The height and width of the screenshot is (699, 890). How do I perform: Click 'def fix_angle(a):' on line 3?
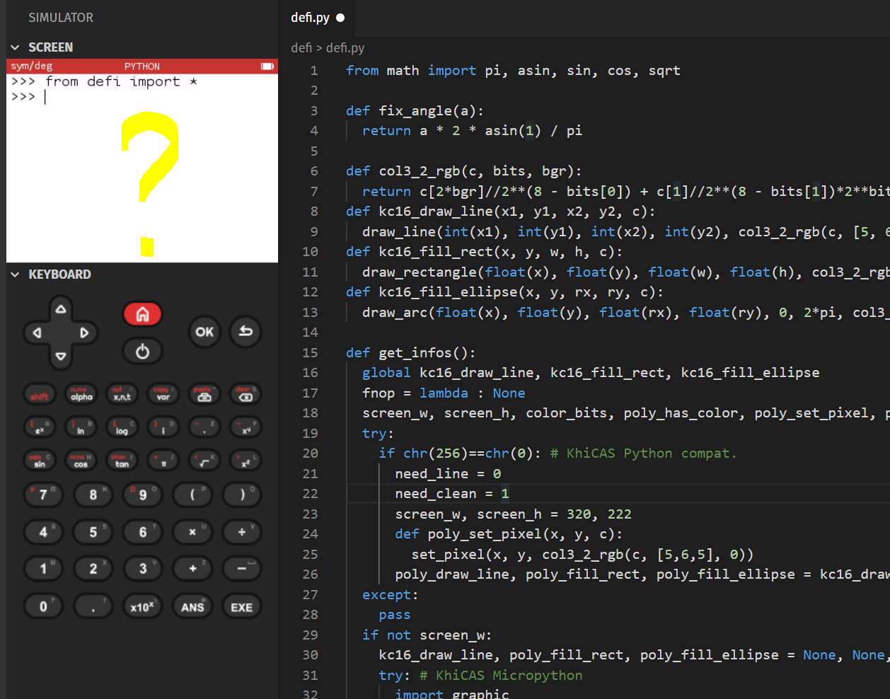(x=415, y=110)
